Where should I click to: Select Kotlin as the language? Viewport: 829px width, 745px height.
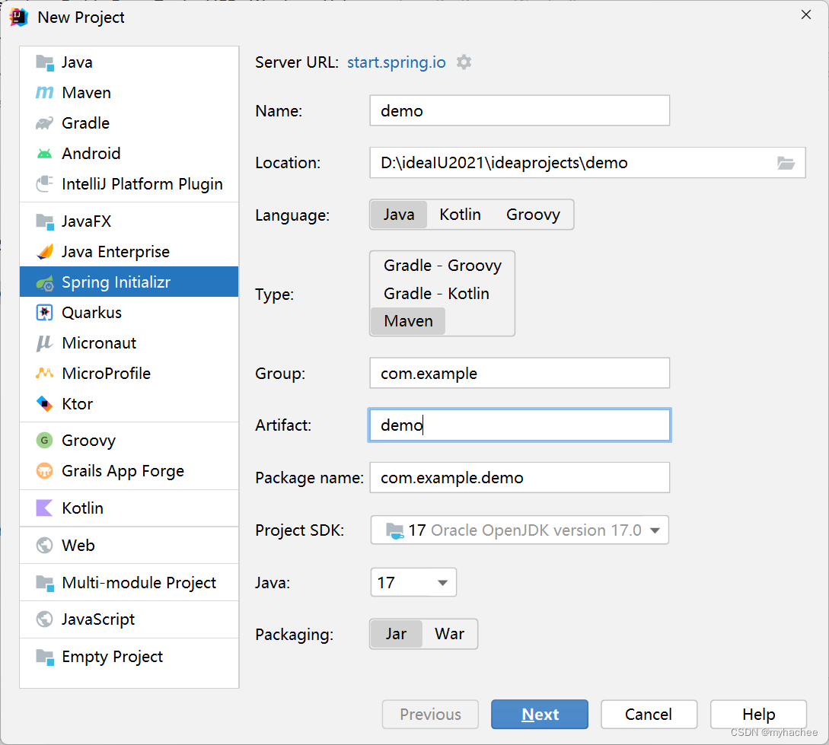pos(460,215)
